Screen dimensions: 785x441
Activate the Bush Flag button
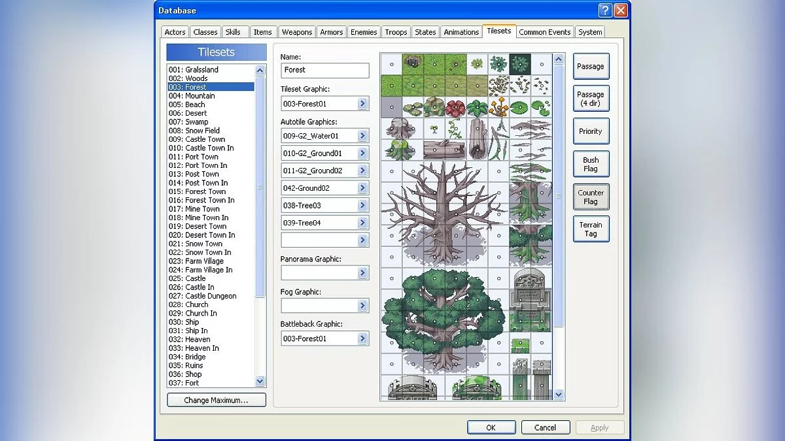point(591,164)
